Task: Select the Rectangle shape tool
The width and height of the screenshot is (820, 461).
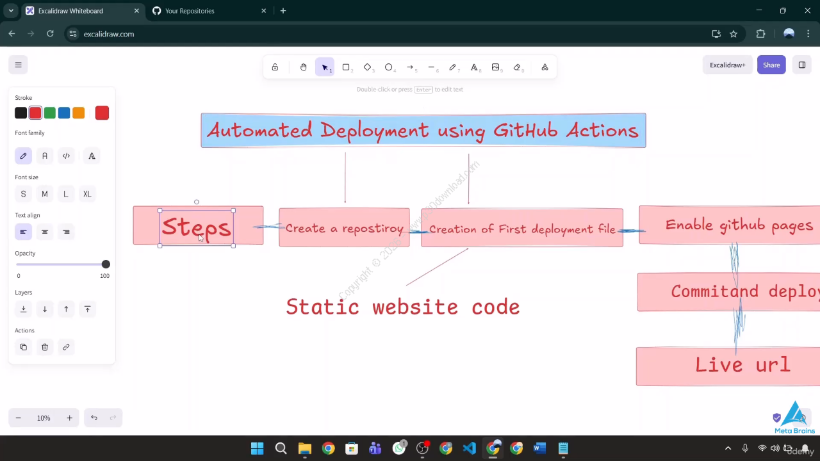Action: click(346, 67)
